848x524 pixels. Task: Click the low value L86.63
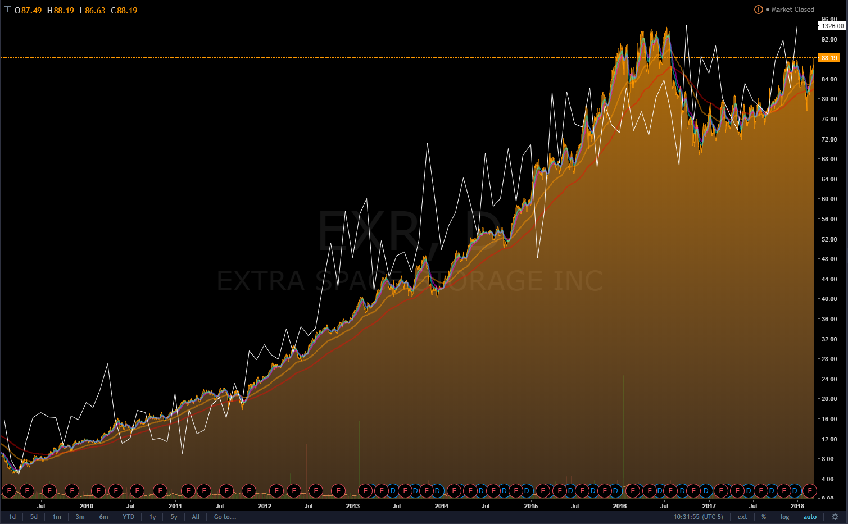click(x=92, y=11)
